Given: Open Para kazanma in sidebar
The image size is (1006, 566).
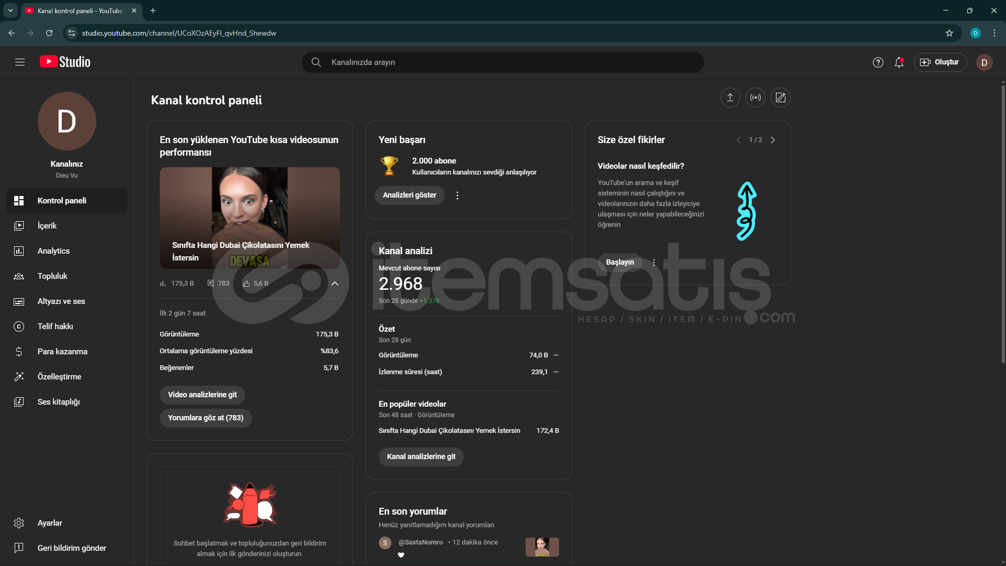Looking at the screenshot, I should pyautogui.click(x=67, y=352).
